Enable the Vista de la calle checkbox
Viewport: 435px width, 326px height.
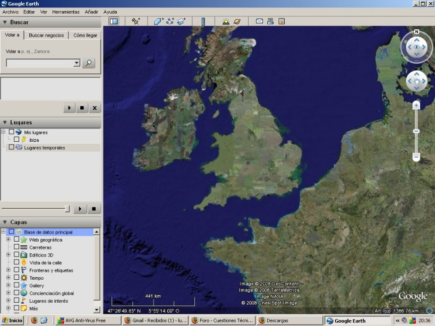coord(16,262)
